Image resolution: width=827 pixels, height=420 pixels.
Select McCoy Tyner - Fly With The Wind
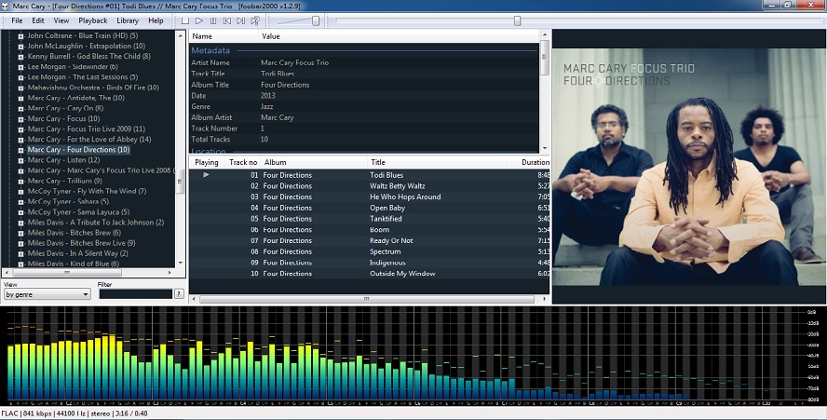coord(87,191)
